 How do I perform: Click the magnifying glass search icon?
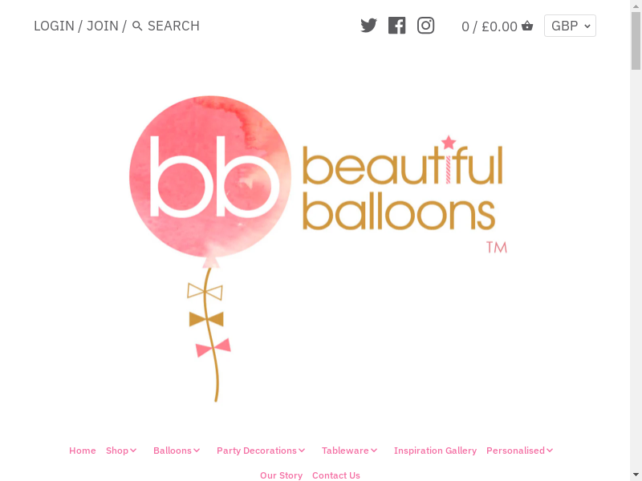[137, 26]
